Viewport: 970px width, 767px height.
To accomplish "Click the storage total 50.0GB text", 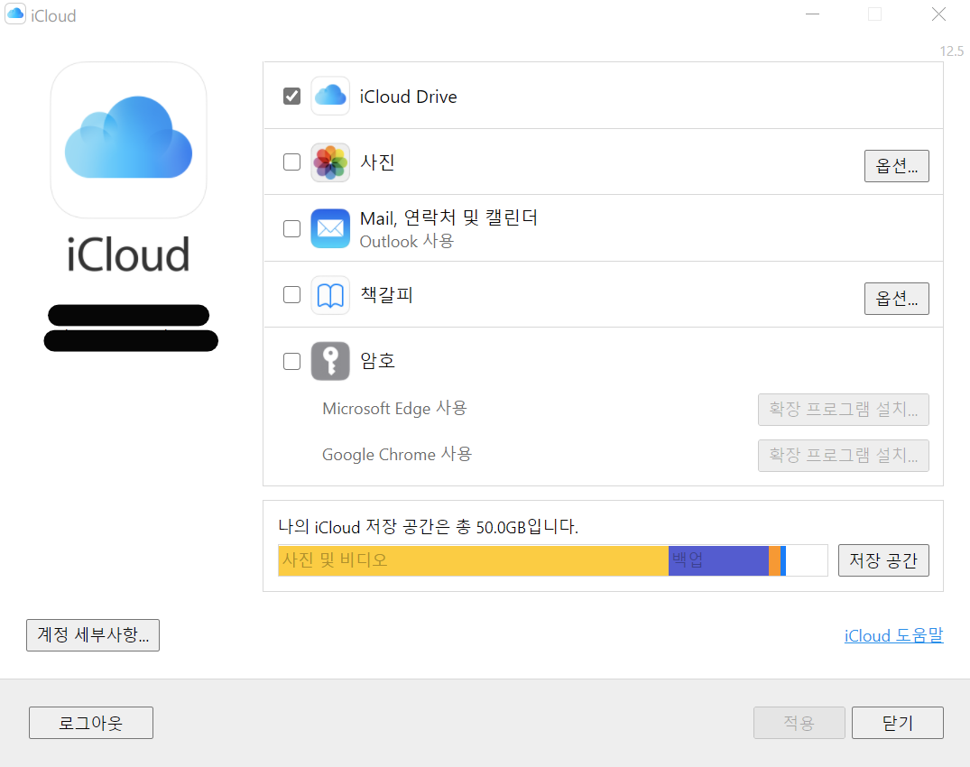I will coord(428,527).
